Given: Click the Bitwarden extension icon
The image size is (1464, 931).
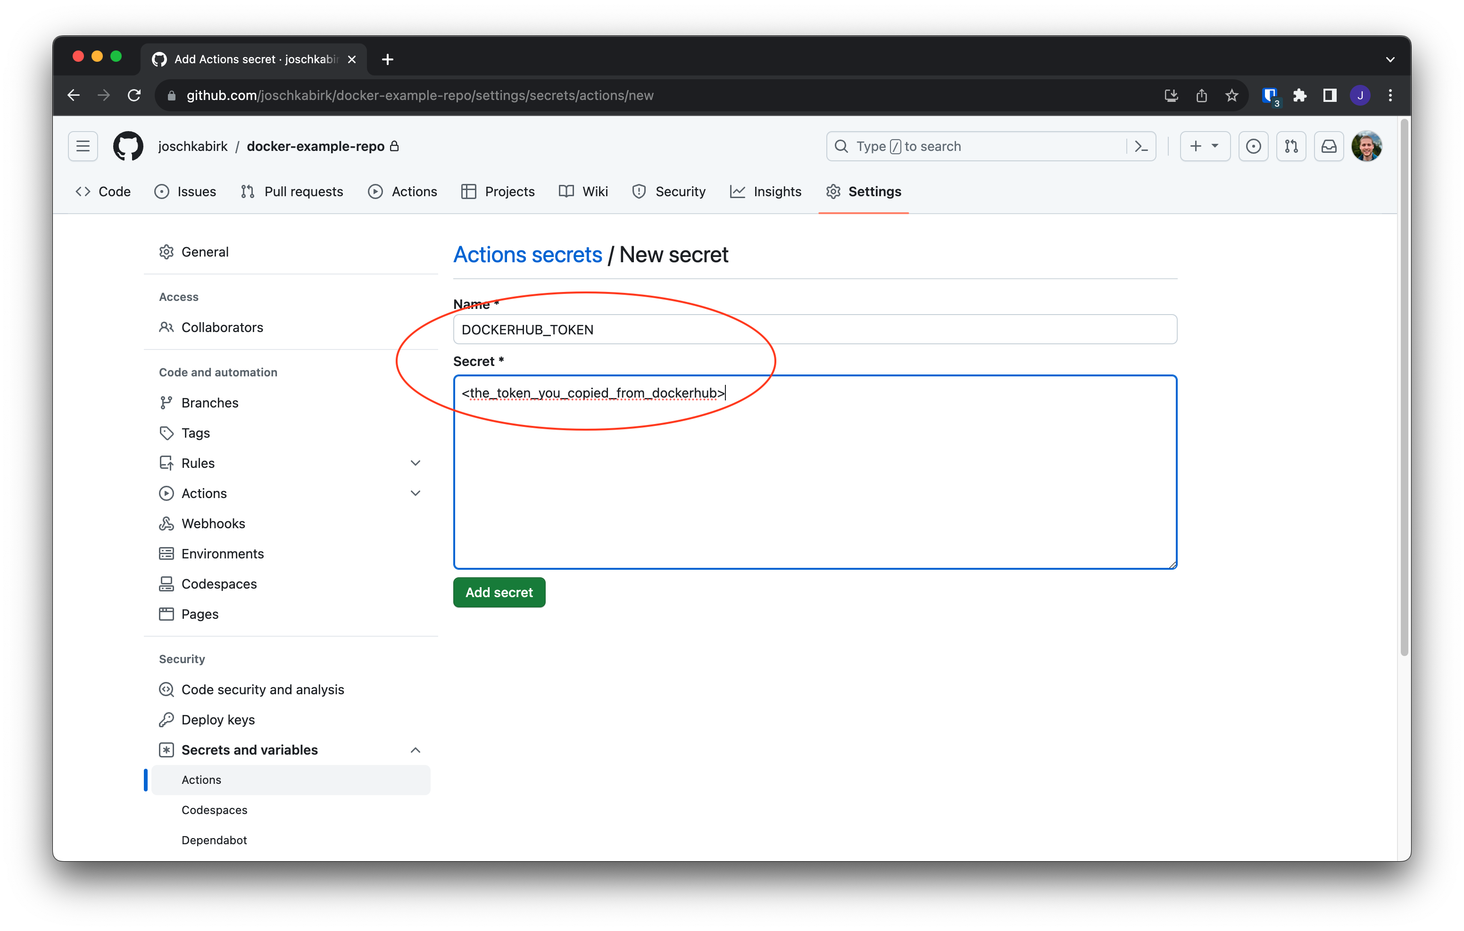Looking at the screenshot, I should (x=1270, y=95).
